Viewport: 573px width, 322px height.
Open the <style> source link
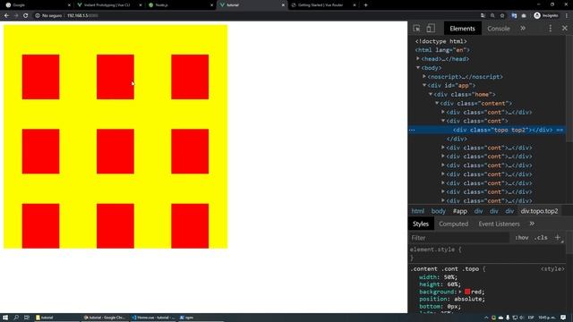[x=552, y=269]
